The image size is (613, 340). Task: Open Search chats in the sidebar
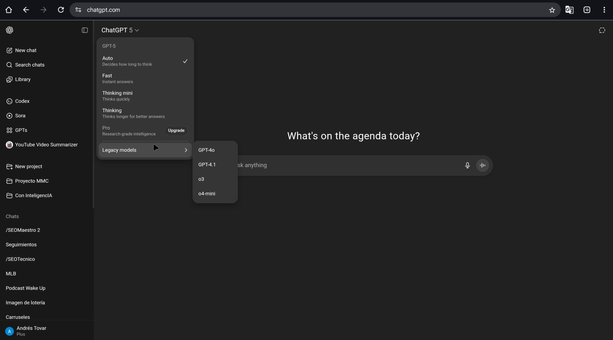point(30,65)
